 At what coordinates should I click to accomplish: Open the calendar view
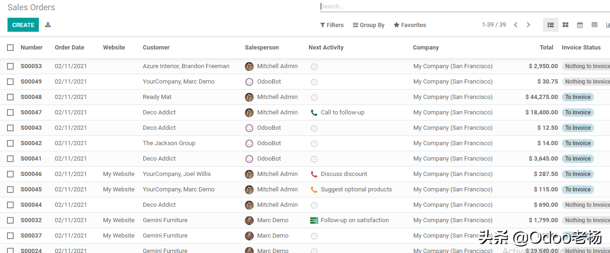580,25
